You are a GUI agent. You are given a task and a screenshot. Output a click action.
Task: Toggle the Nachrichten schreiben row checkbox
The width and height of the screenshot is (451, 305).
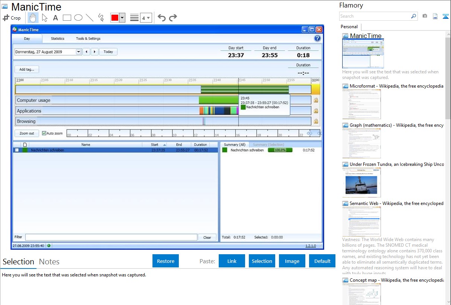17,150
